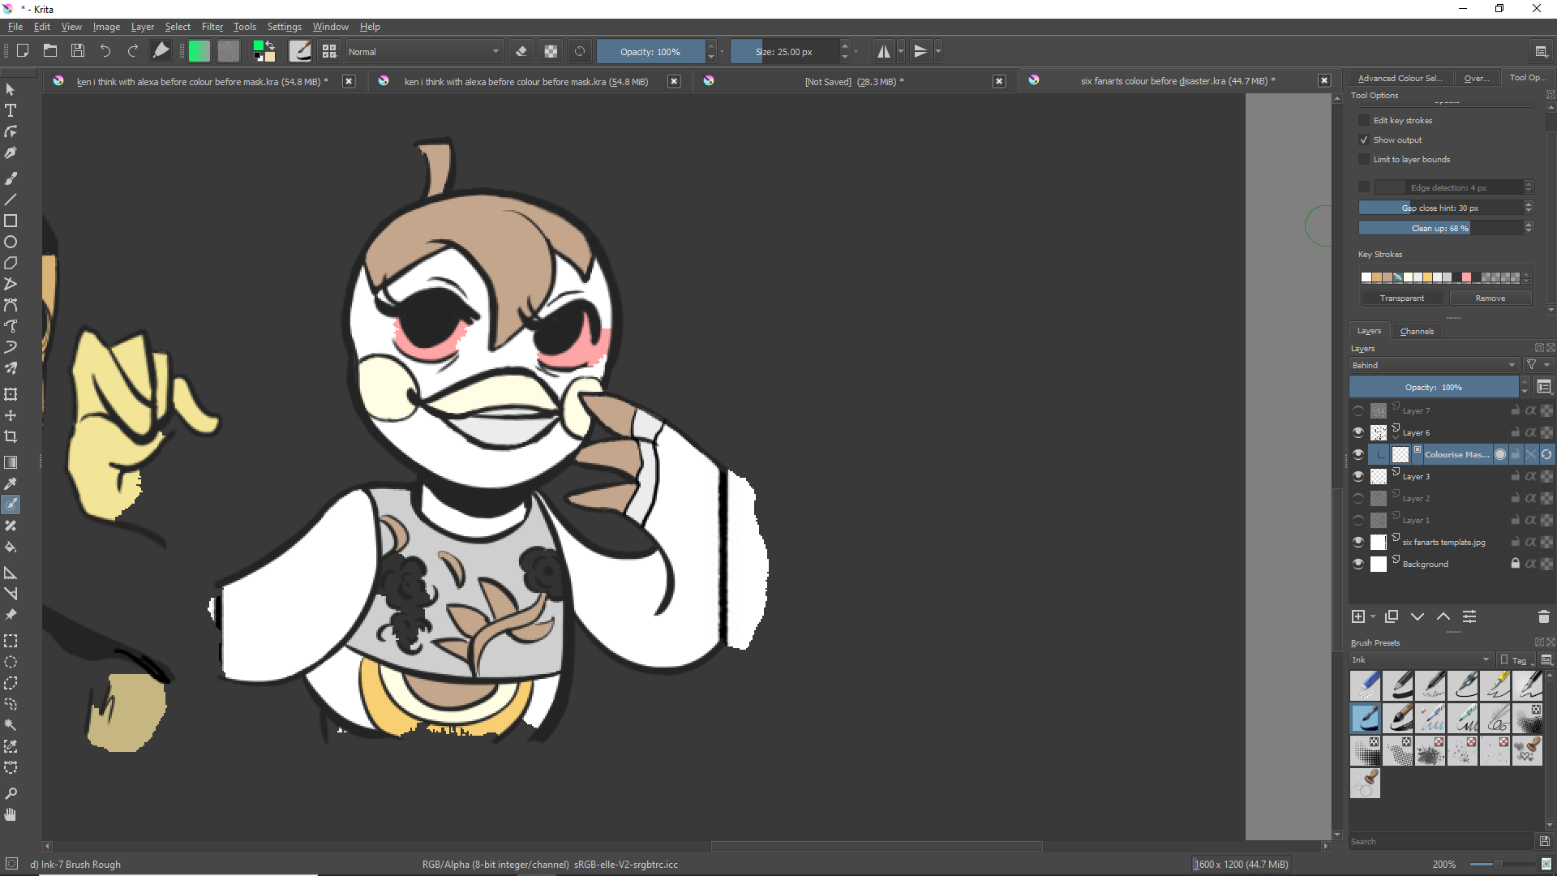Screen dimensions: 1557x876
Task: Show Layer 7 via eye icon
Action: [x=1358, y=410]
